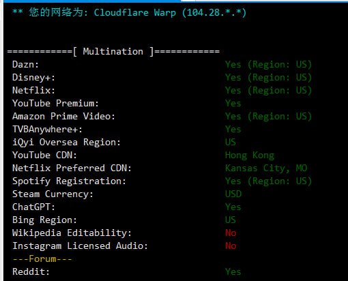Click the Amazon Prime Video label
This screenshot has height=281, width=348.
(x=63, y=117)
